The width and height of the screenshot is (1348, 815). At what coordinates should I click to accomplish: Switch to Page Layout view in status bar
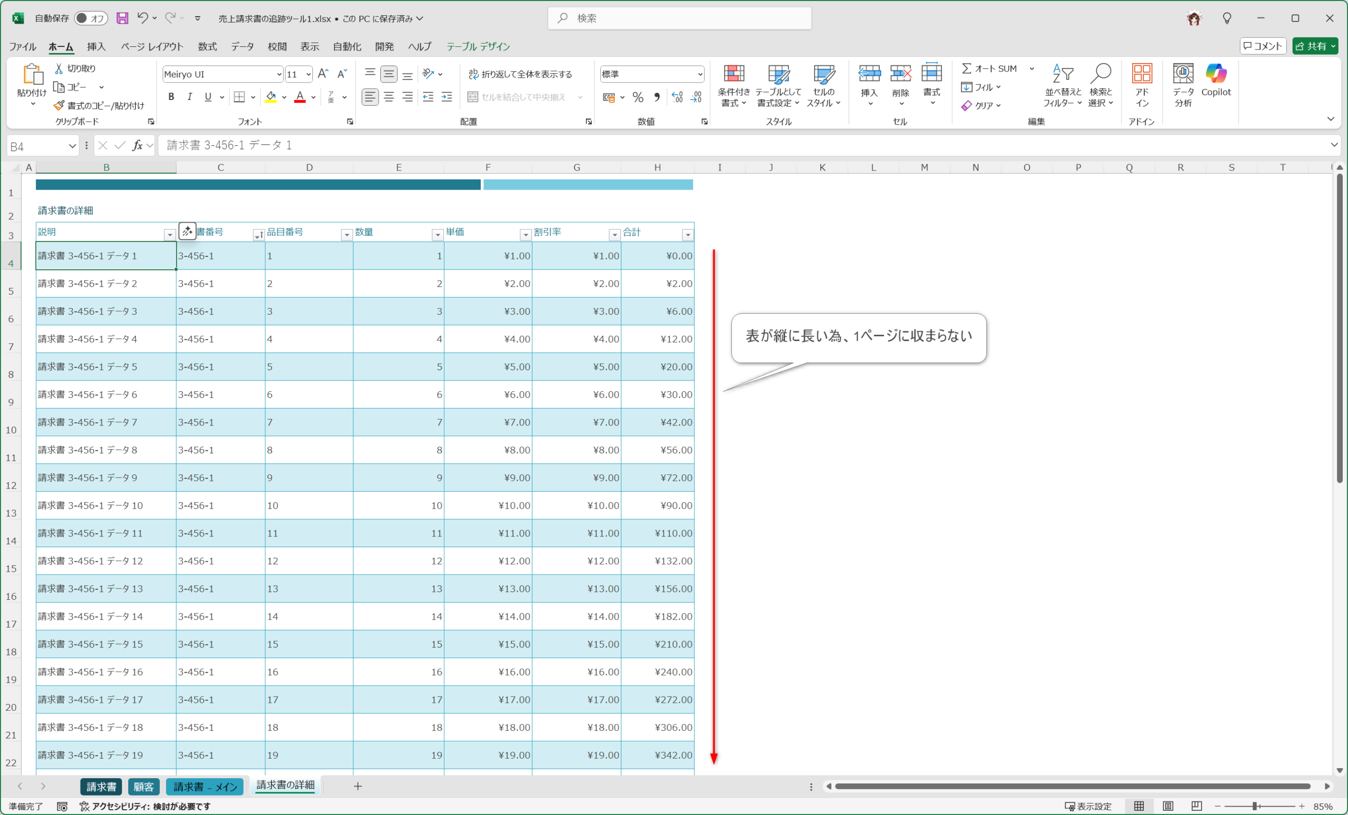tap(1167, 806)
